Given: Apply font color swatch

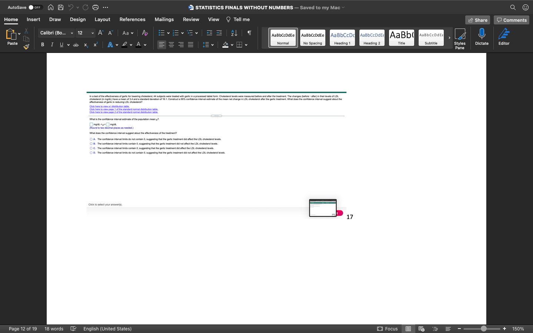Looking at the screenshot, I should click(138, 45).
